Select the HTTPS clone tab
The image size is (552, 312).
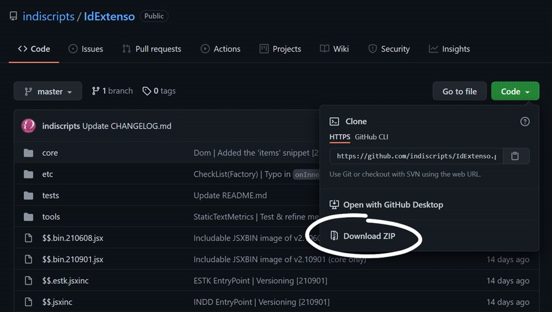click(x=340, y=137)
